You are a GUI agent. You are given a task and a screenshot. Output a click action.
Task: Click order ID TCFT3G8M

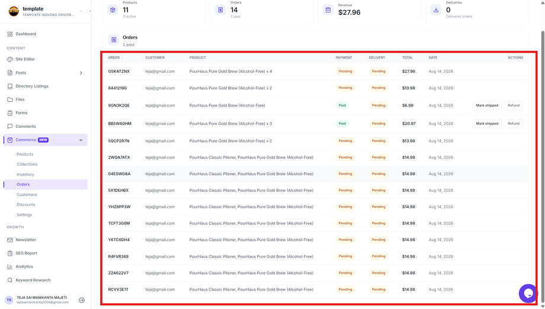tap(119, 224)
